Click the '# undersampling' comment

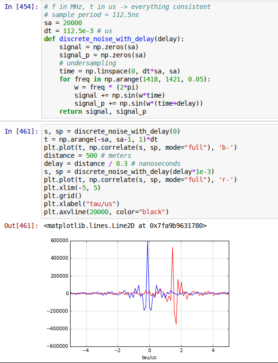click(88, 63)
